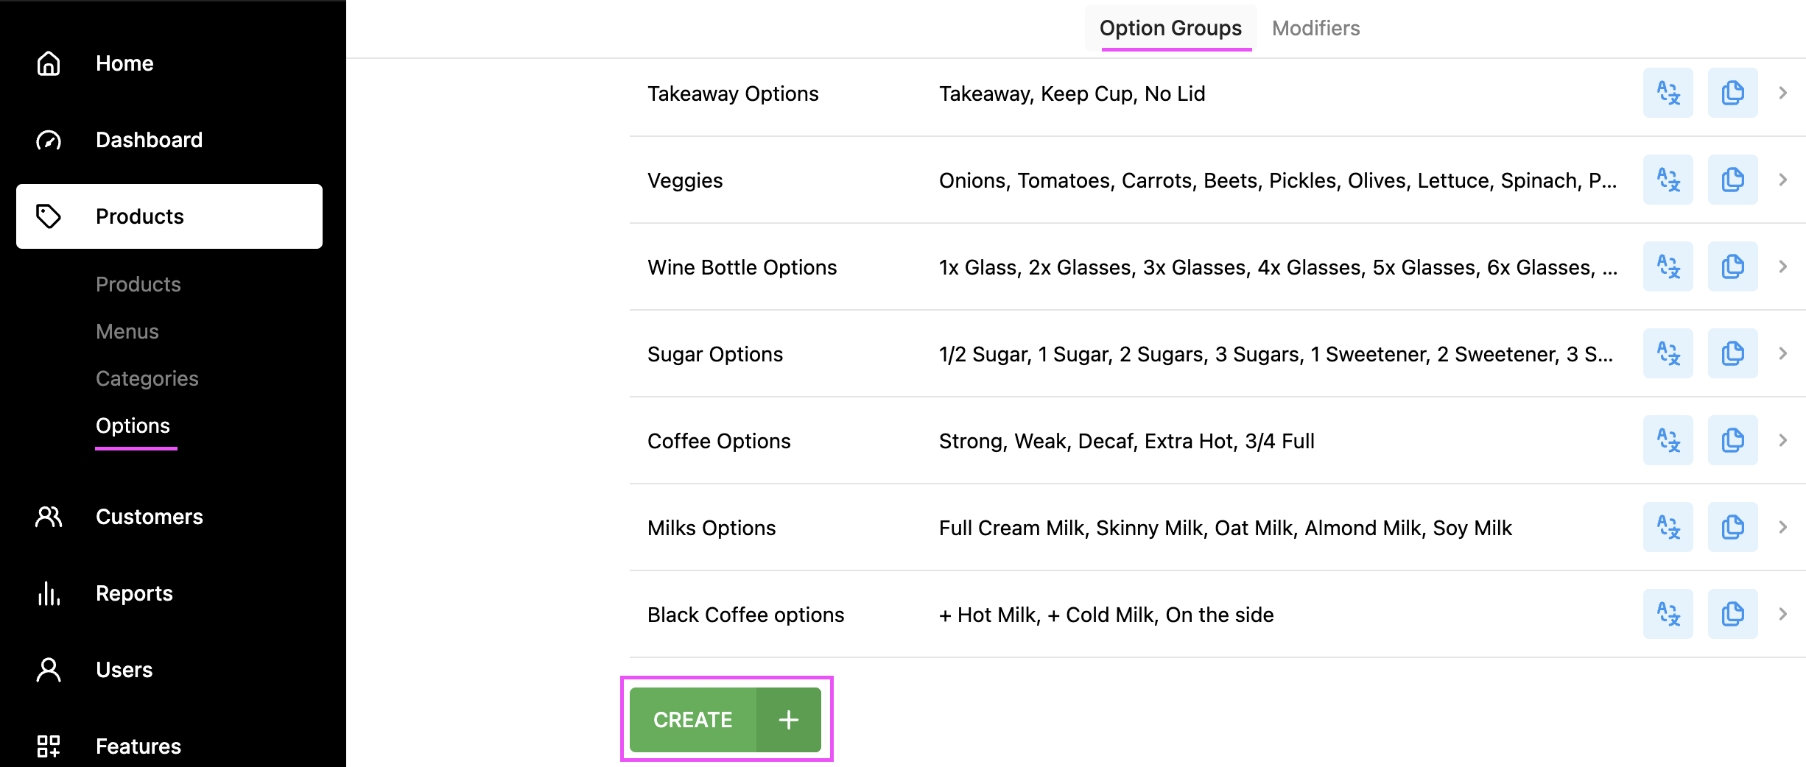
Task: Open the translate icon for Milks Options
Action: [x=1668, y=527]
